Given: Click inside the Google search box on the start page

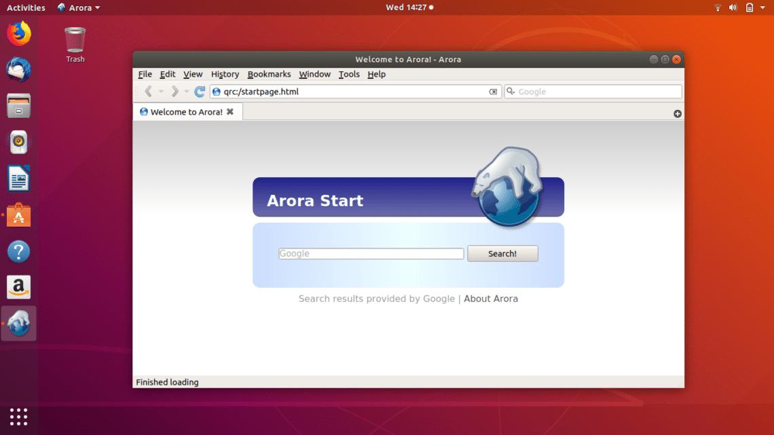Looking at the screenshot, I should pos(371,253).
